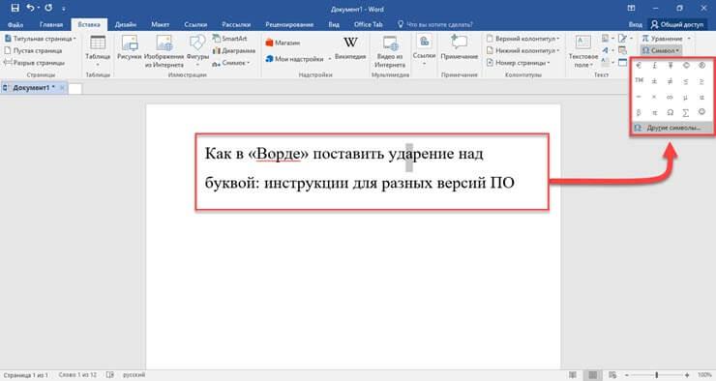Viewport: 716px width, 381px height.
Task: Expand Титульная страница cover page options
Action: click(x=41, y=39)
